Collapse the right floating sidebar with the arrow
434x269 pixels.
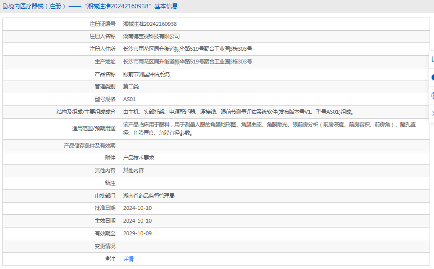pyautogui.click(x=432, y=113)
